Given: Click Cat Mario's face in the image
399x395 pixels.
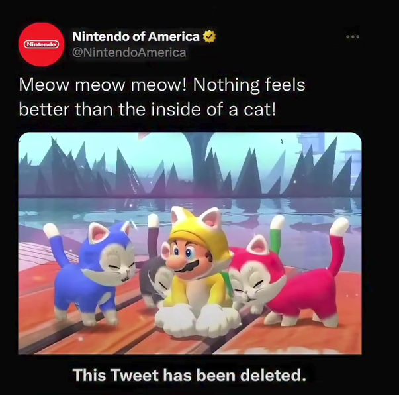Looking at the screenshot, I should tap(185, 258).
